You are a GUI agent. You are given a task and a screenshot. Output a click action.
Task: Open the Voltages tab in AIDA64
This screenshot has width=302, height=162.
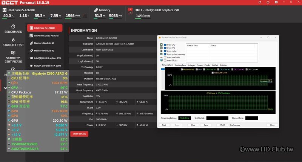pos(191,65)
